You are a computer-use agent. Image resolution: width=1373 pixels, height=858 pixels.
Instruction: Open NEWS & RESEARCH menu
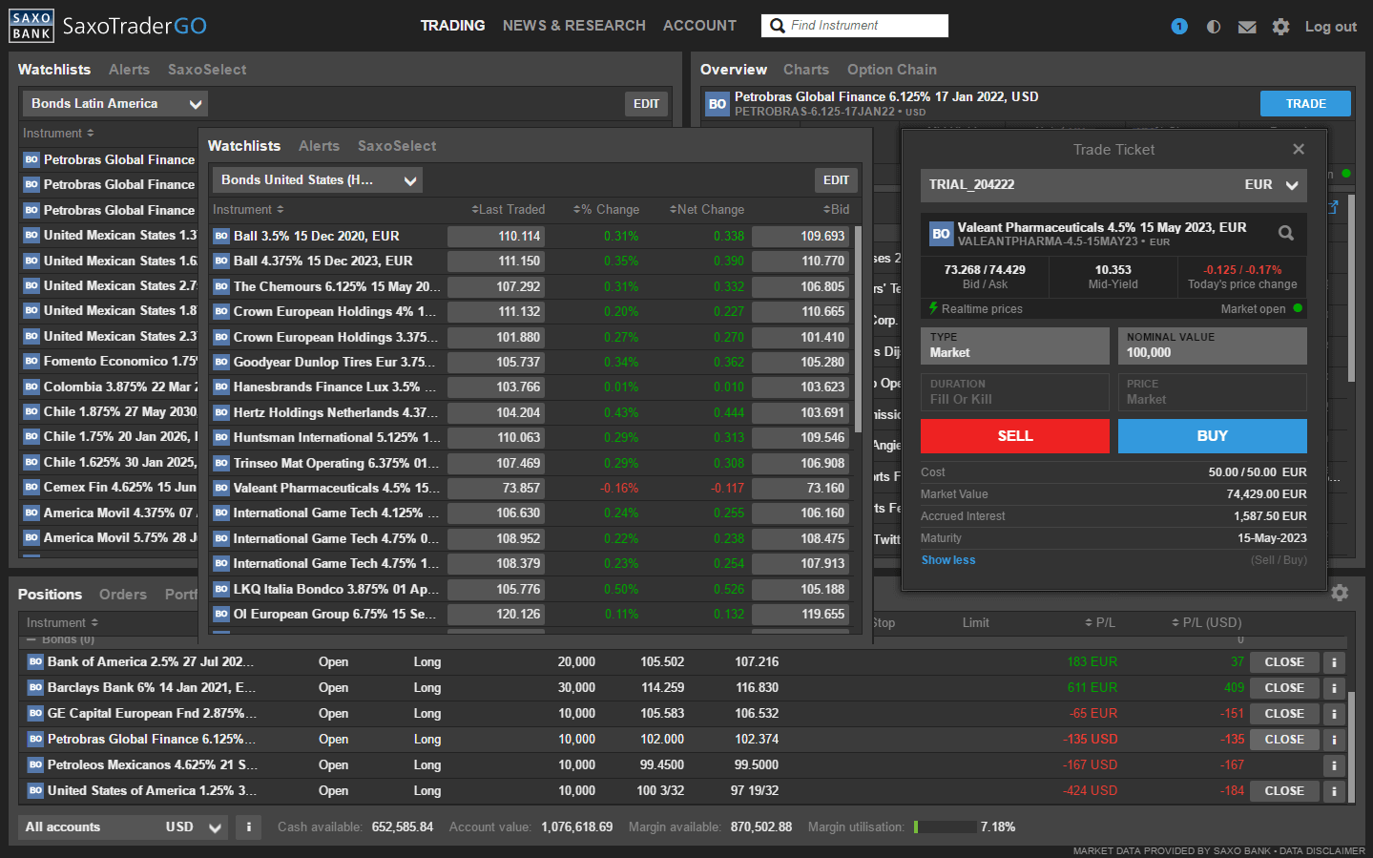[x=574, y=26]
